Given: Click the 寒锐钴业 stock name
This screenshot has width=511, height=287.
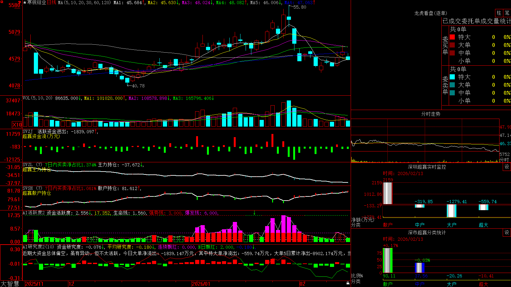Looking at the screenshot, I should click(37, 3).
